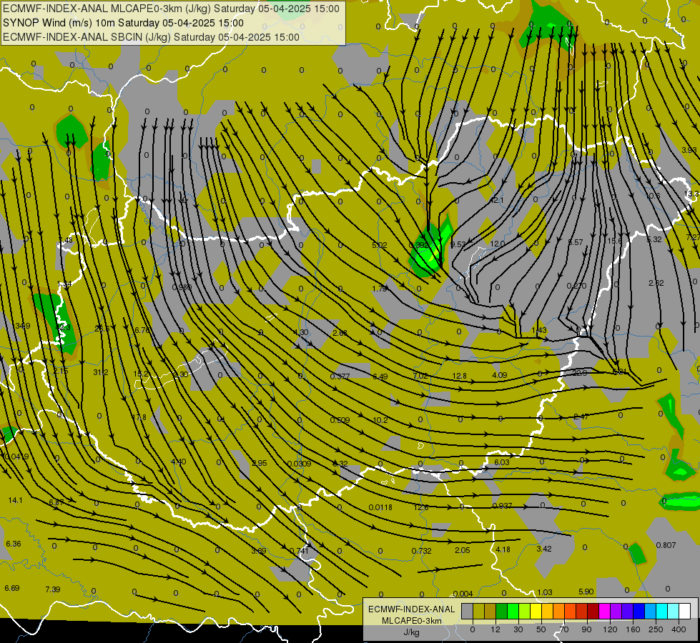Click the map value 42.3
The width and height of the screenshot is (700, 643).
point(62,327)
